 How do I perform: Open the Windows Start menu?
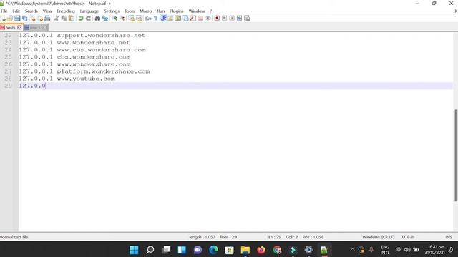pos(134,250)
